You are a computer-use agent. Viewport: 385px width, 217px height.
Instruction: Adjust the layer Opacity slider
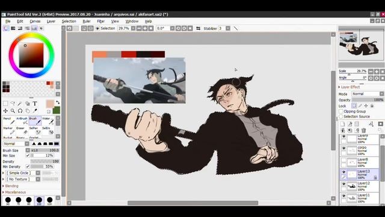coord(368,100)
